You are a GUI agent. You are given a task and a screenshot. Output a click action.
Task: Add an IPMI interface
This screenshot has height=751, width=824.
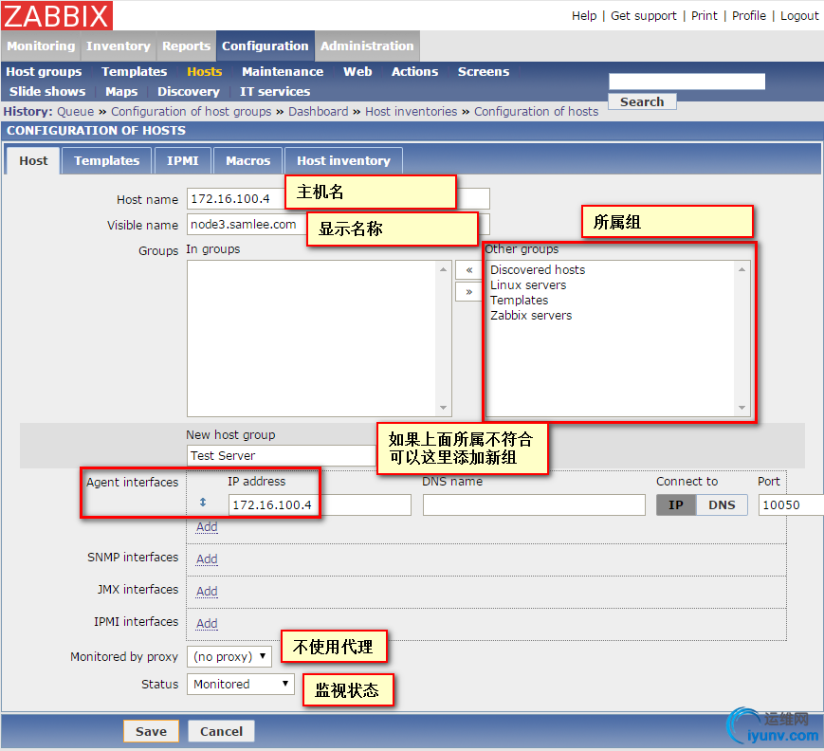tap(207, 623)
